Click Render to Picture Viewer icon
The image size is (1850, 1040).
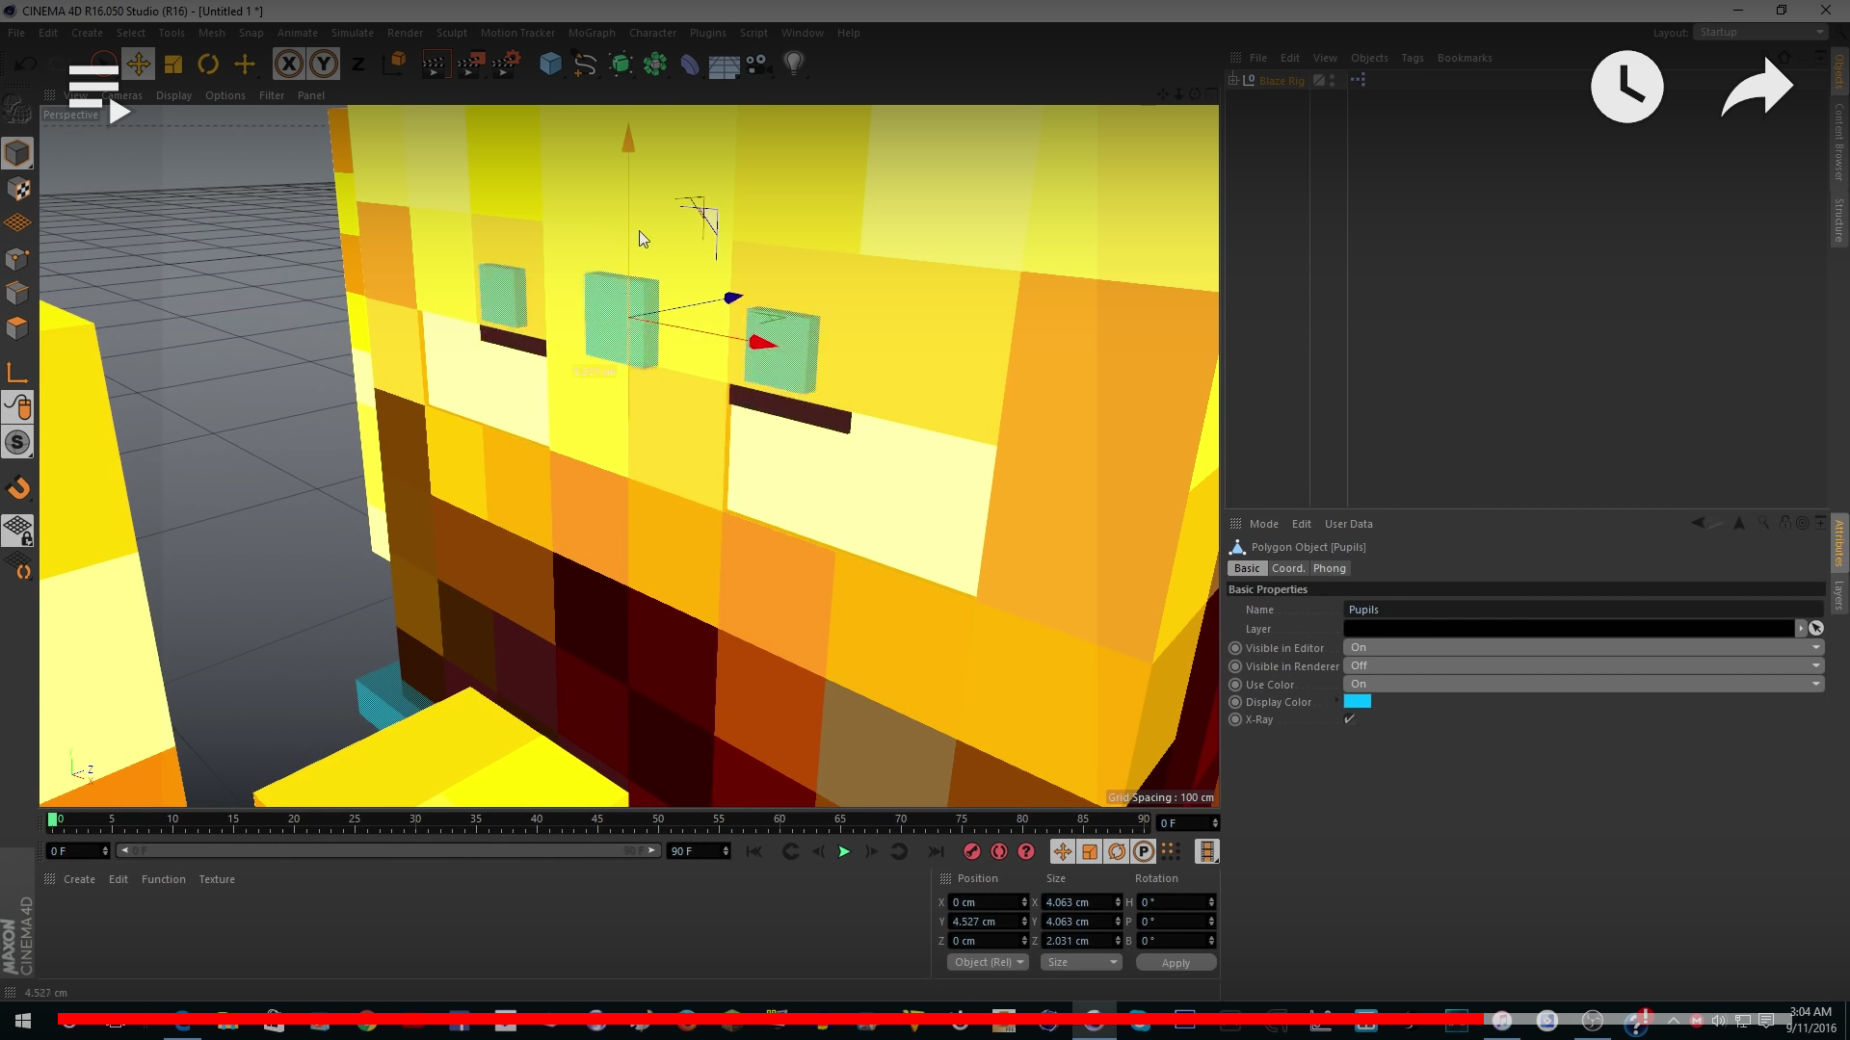(470, 65)
